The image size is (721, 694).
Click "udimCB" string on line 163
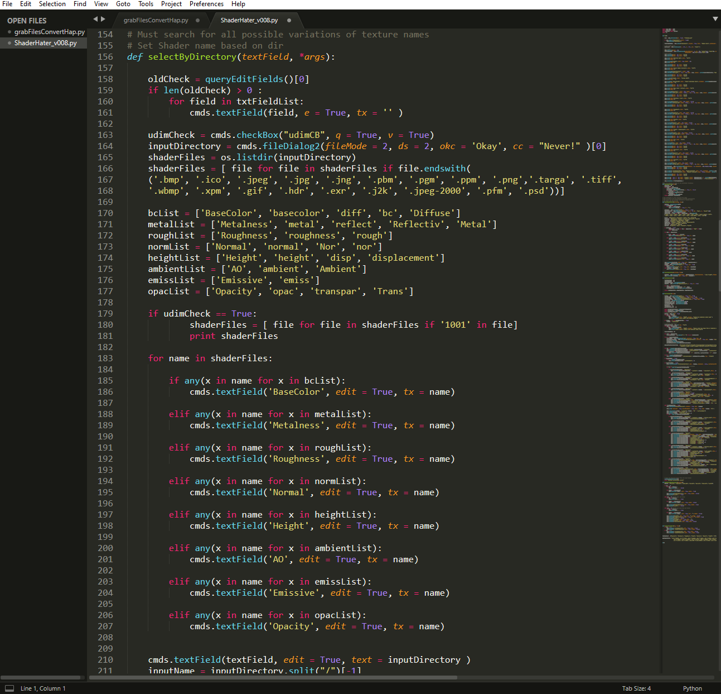[304, 135]
